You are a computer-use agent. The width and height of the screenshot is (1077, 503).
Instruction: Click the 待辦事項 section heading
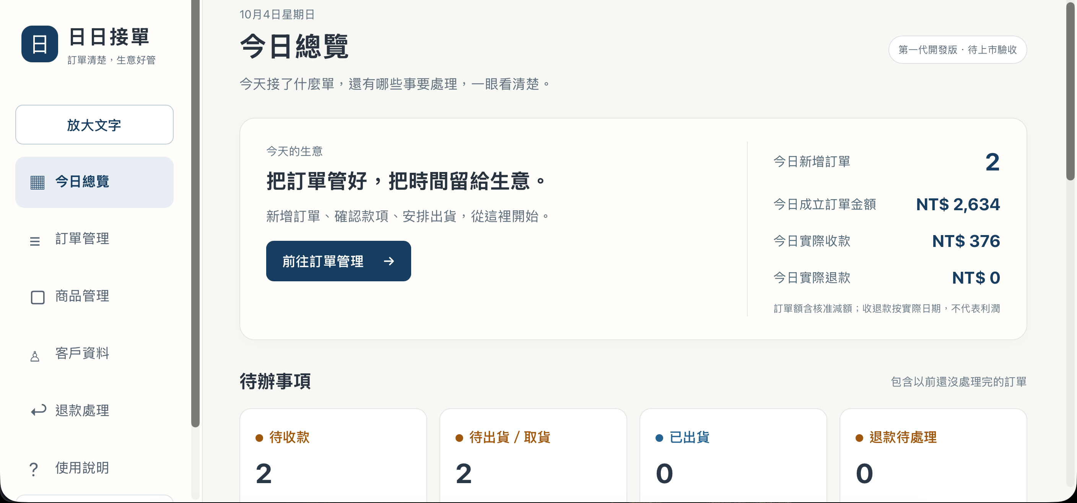(x=275, y=381)
